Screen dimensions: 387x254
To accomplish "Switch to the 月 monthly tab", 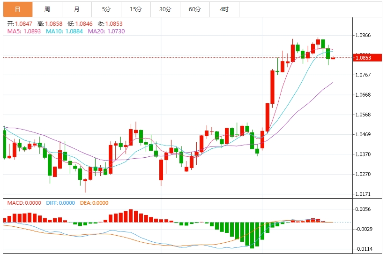I will [x=77, y=9].
